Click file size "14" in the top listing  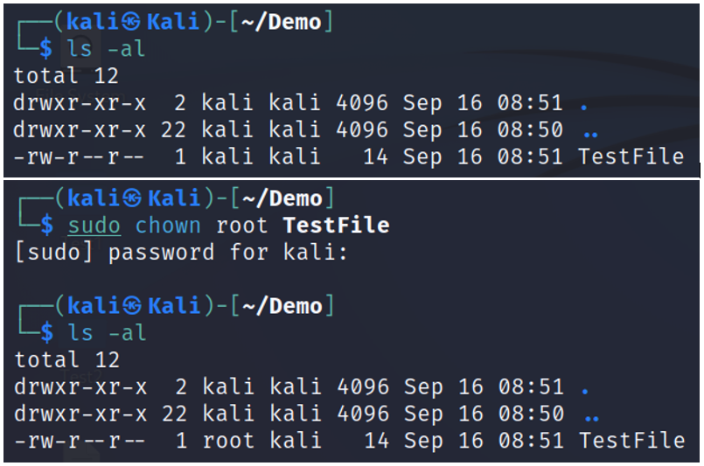[375, 157]
